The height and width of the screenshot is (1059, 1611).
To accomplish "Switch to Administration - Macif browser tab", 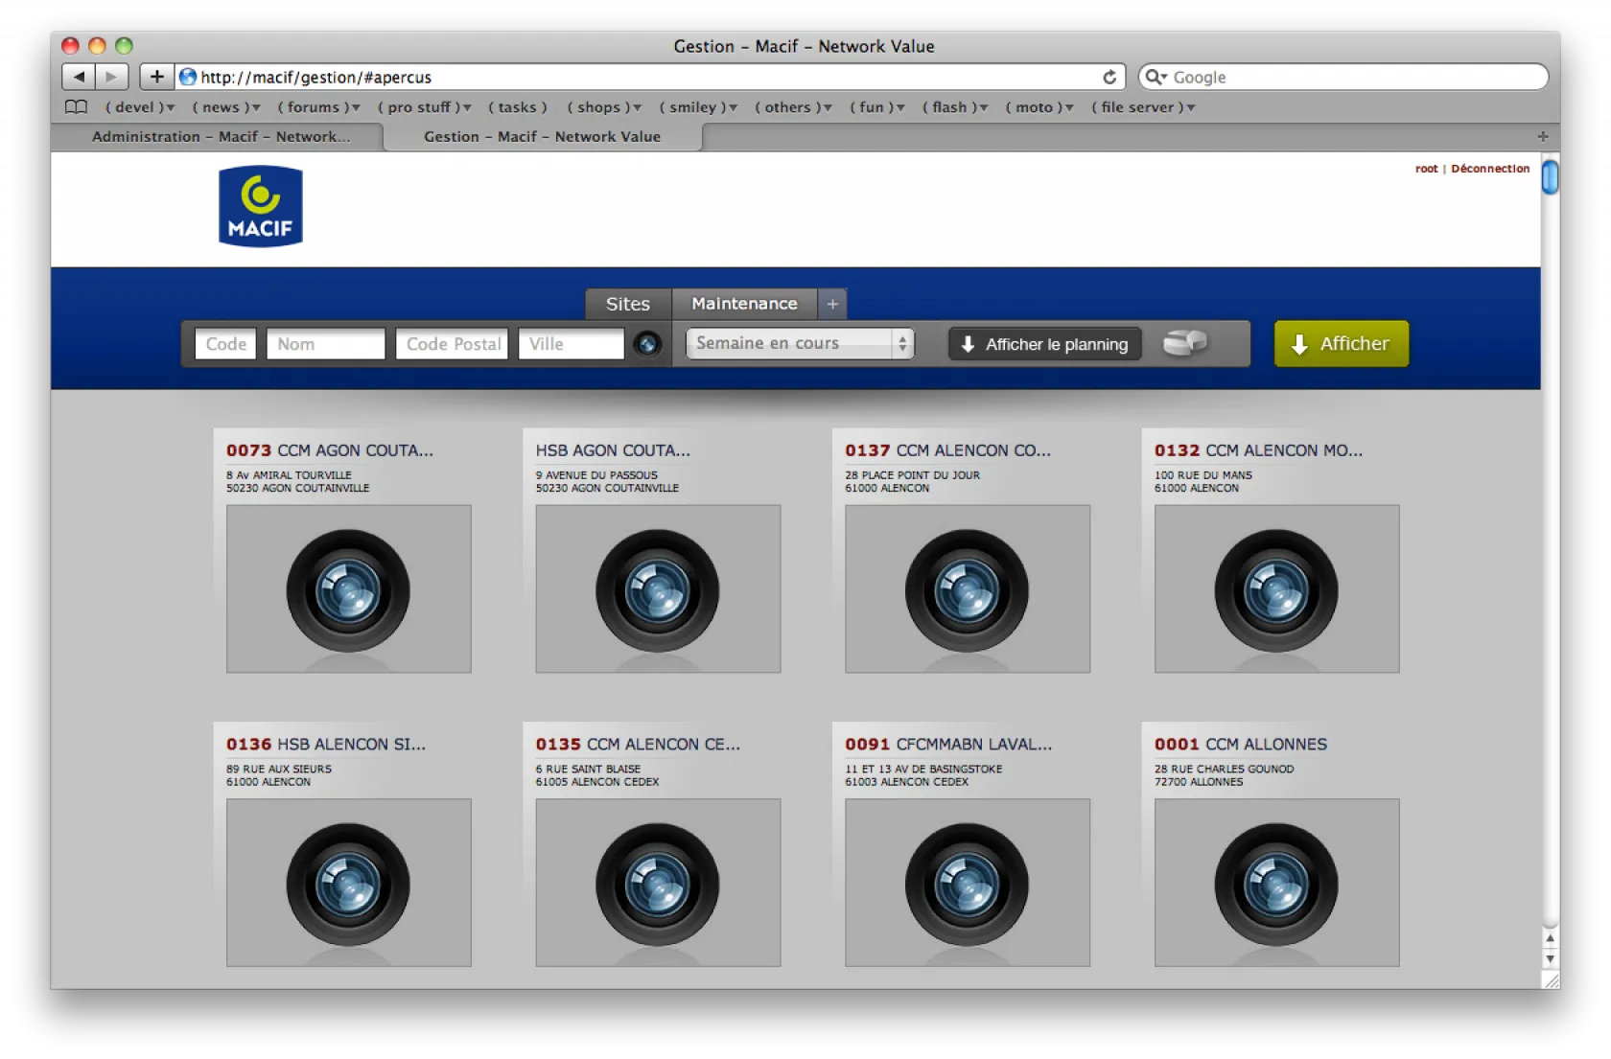I will click(221, 137).
